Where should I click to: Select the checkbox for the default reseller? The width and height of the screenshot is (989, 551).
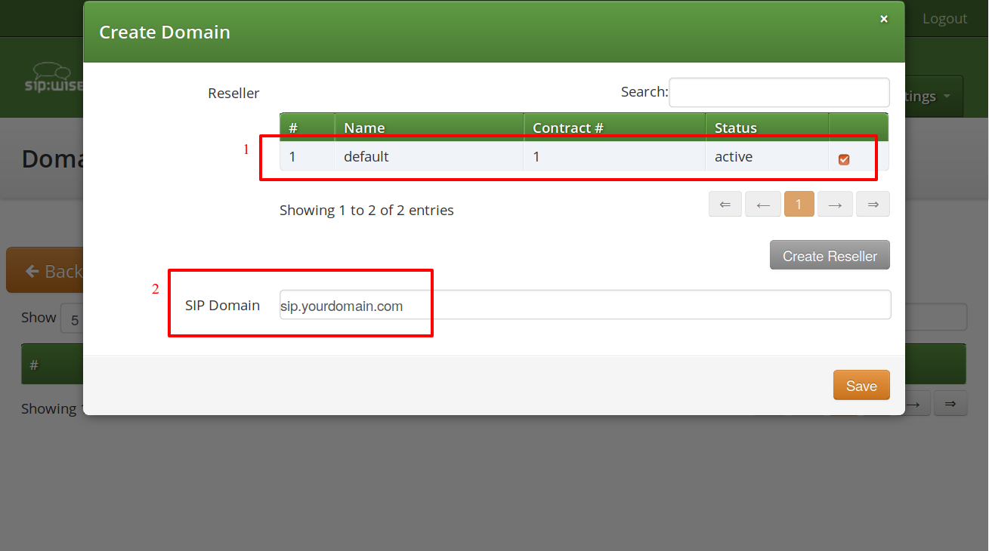pos(844,159)
